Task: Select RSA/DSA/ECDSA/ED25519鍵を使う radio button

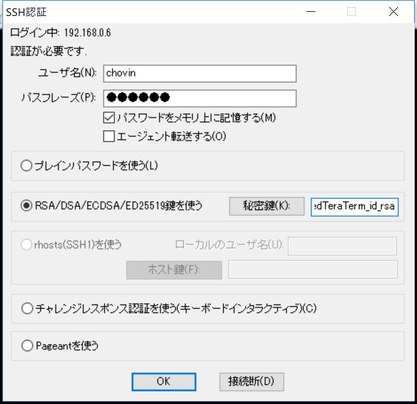Action: point(27,206)
